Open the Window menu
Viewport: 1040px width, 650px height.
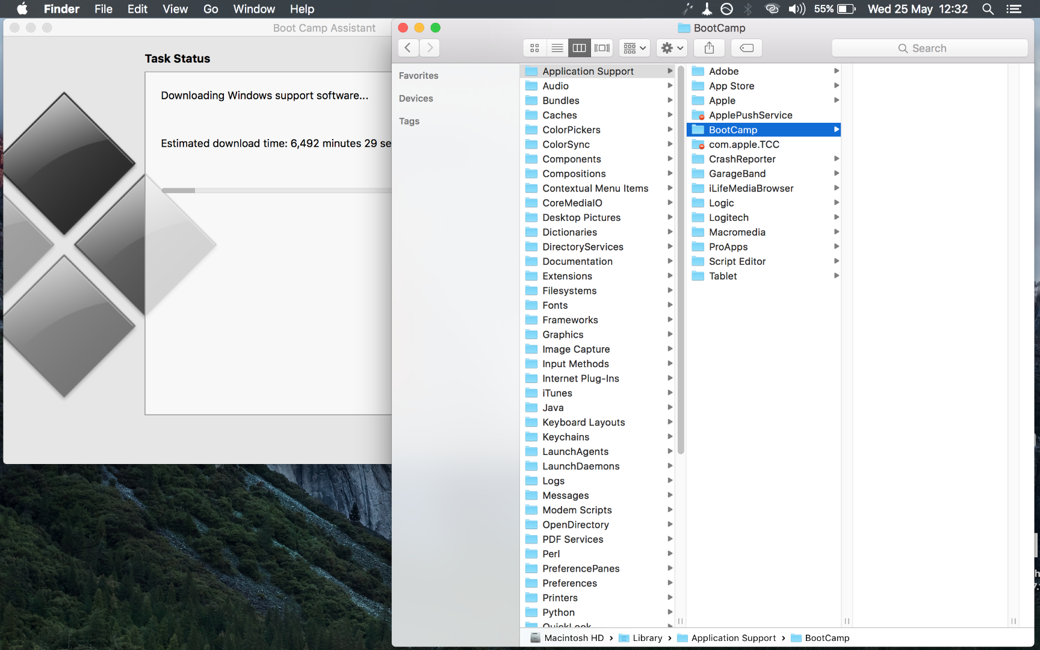click(x=254, y=9)
